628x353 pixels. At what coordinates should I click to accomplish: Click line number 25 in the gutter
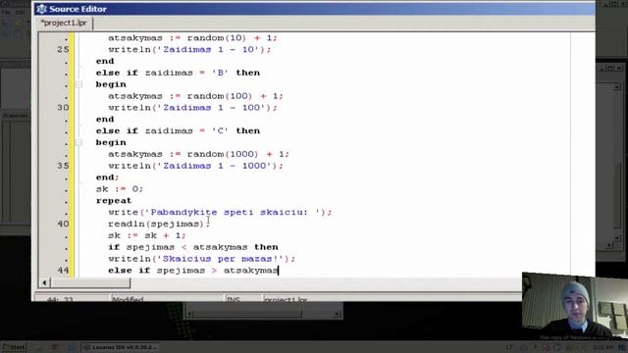[x=63, y=49]
